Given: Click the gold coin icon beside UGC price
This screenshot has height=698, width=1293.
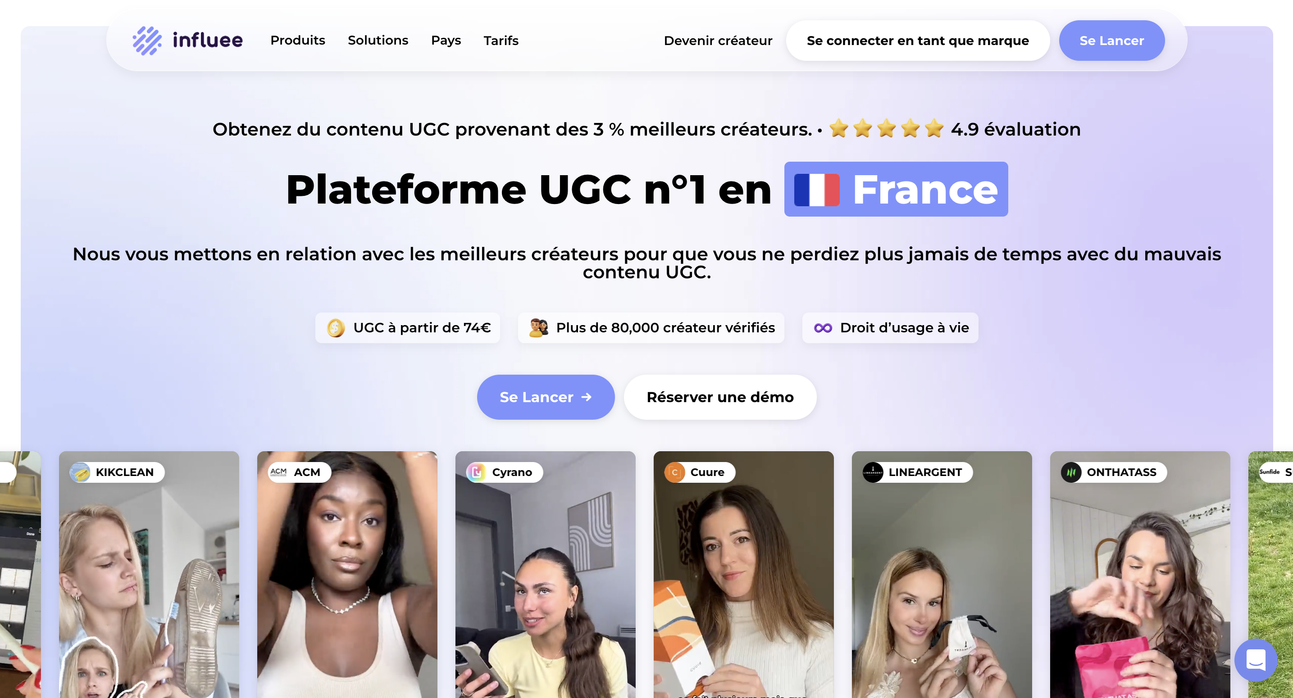Looking at the screenshot, I should click(x=335, y=328).
